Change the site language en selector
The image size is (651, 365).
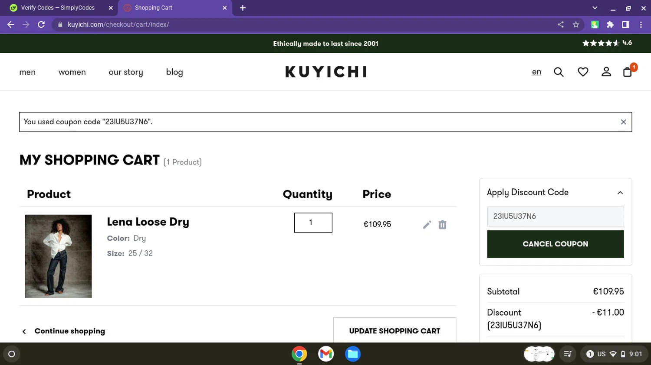pos(537,72)
